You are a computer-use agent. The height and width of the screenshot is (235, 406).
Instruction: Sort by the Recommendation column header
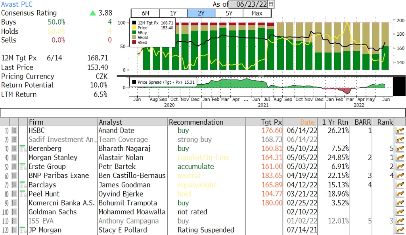click(x=206, y=122)
